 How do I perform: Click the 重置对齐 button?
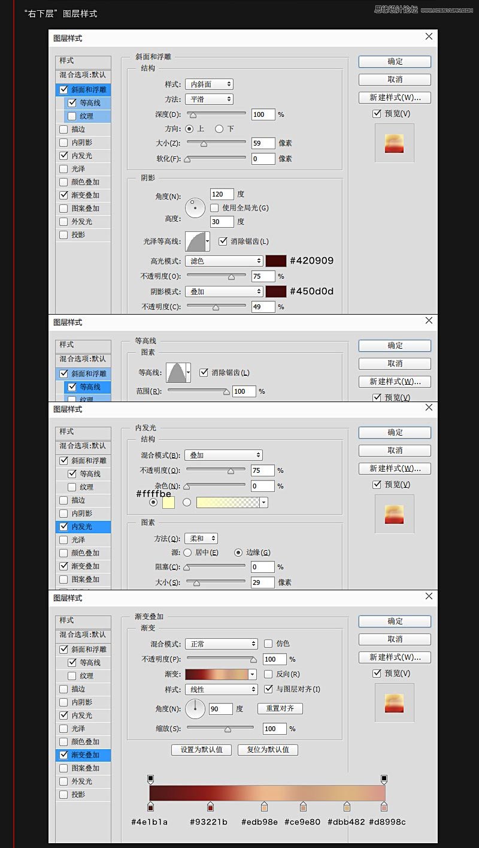click(x=280, y=708)
